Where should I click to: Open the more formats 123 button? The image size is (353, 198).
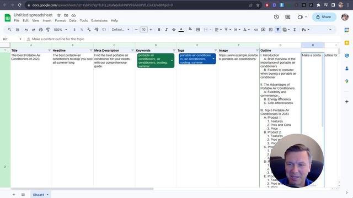104,30
